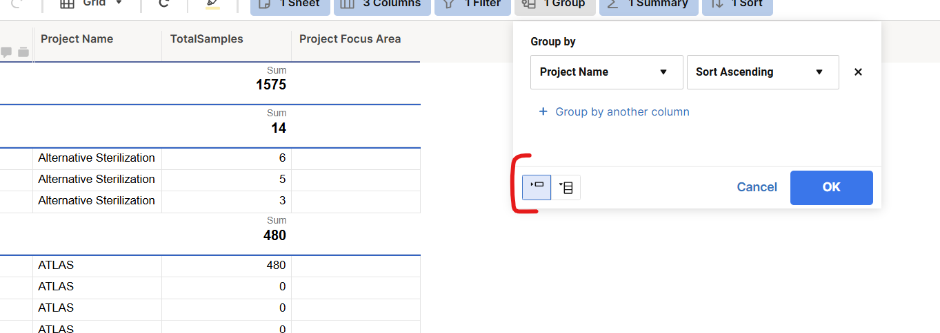Open the Sort Ascending dropdown

762,72
